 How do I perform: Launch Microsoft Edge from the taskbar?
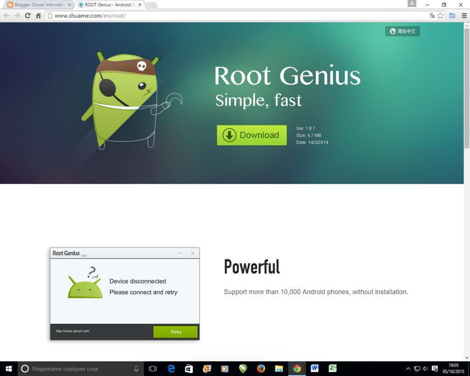point(171,369)
